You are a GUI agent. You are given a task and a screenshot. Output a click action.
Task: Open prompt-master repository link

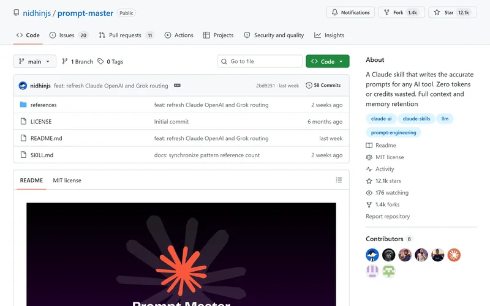(85, 13)
